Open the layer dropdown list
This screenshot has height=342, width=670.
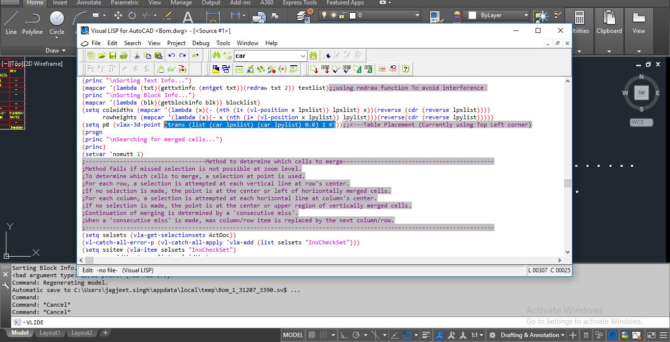pos(417,15)
